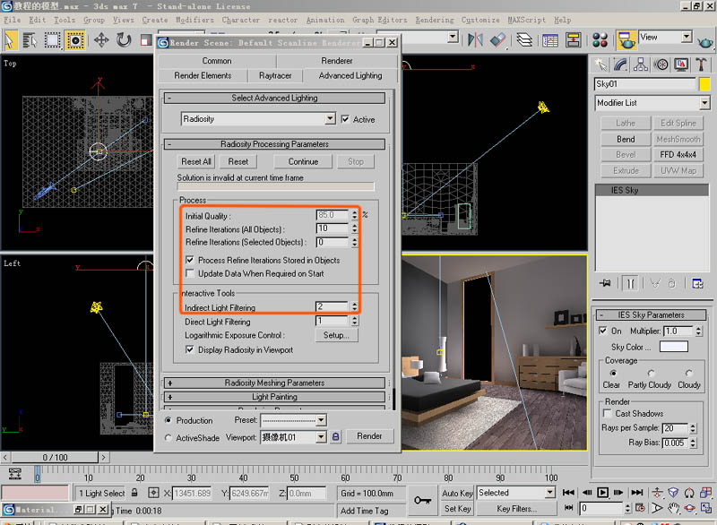This screenshot has width=717, height=525.
Task: Toggle Display Radiosity in Viewport
Action: click(190, 349)
